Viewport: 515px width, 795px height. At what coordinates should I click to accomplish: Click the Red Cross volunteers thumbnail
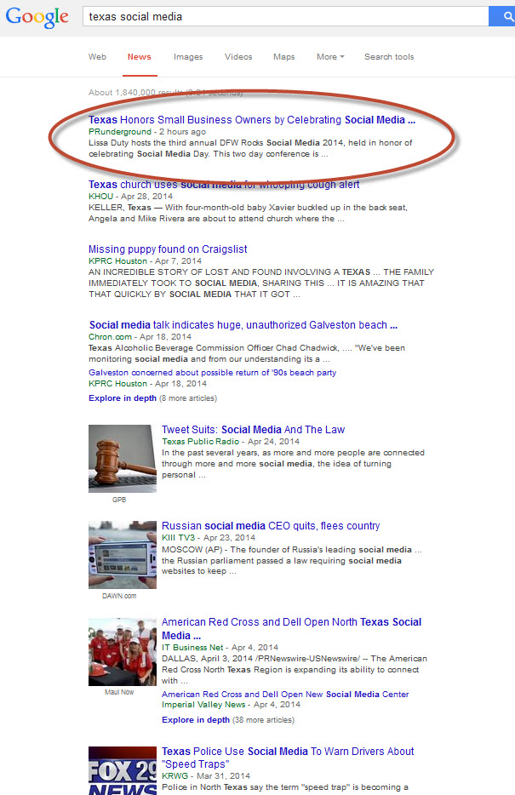pos(123,651)
